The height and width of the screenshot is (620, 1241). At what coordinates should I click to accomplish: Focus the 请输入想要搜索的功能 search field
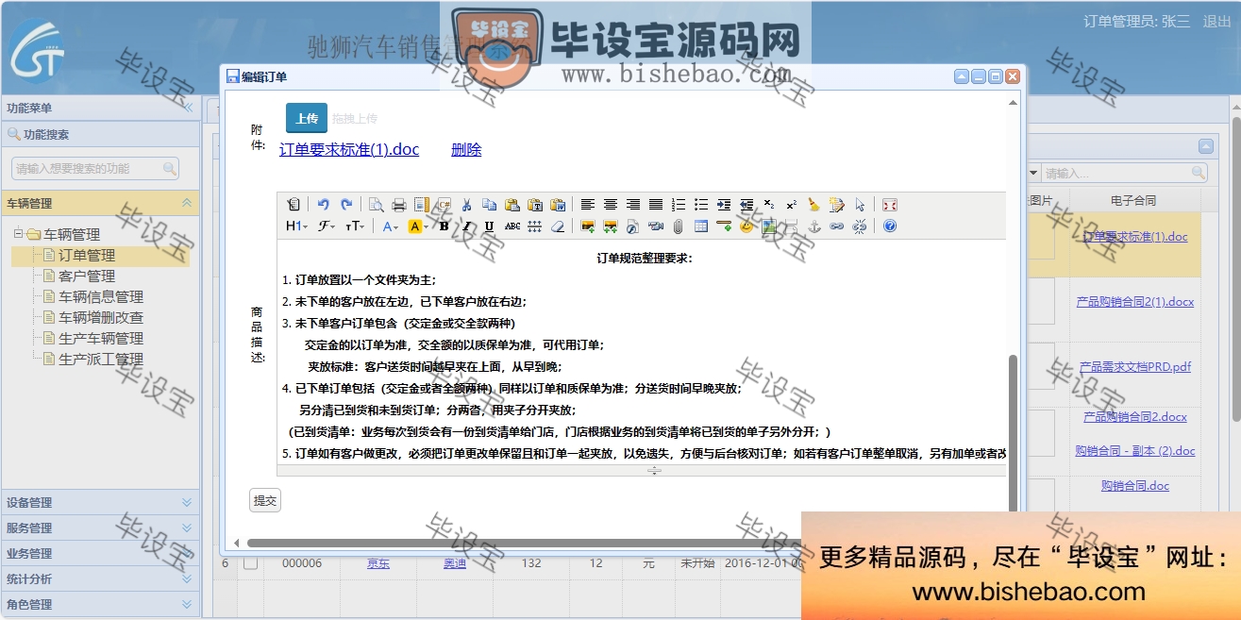(x=94, y=169)
